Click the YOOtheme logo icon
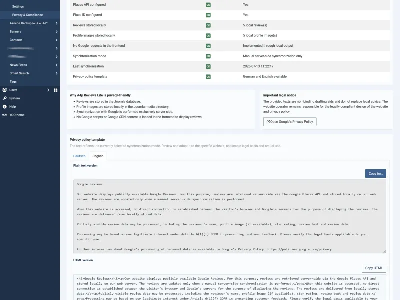 click(5, 115)
